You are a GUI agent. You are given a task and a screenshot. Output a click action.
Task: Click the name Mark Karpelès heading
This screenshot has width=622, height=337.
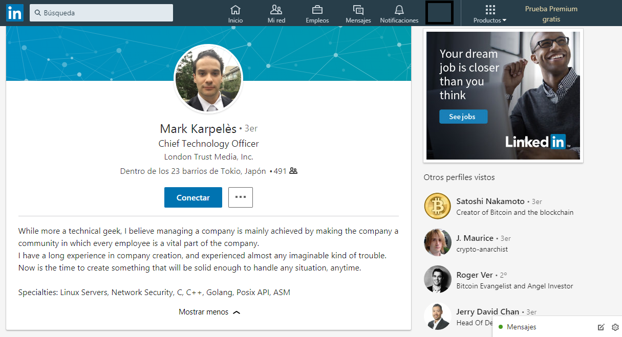point(198,128)
